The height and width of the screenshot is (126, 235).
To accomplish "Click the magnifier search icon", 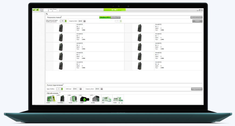I will point(47,14).
